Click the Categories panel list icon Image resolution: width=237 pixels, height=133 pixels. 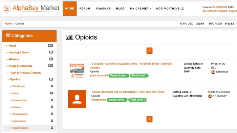(x=8, y=35)
